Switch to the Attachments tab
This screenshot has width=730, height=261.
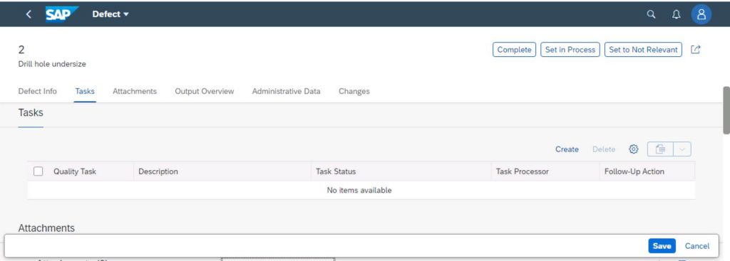[x=135, y=92]
